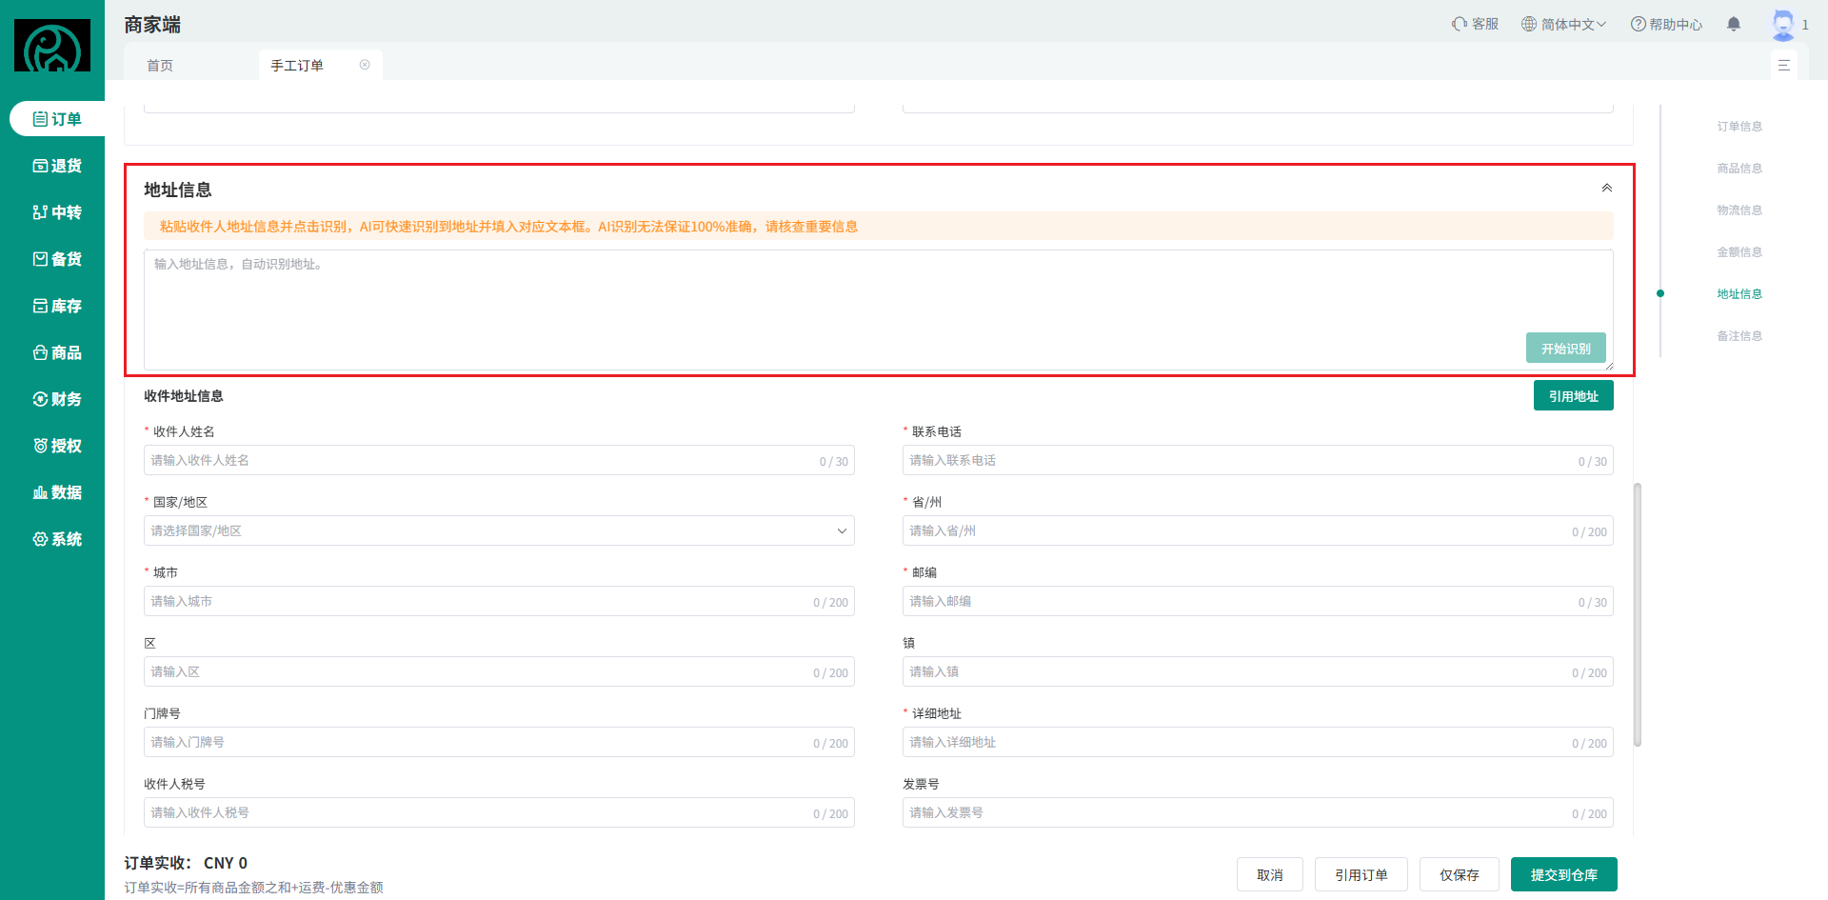1828x900 pixels.
Task: Jump to 金额信息 anchor
Action: coord(1739,251)
